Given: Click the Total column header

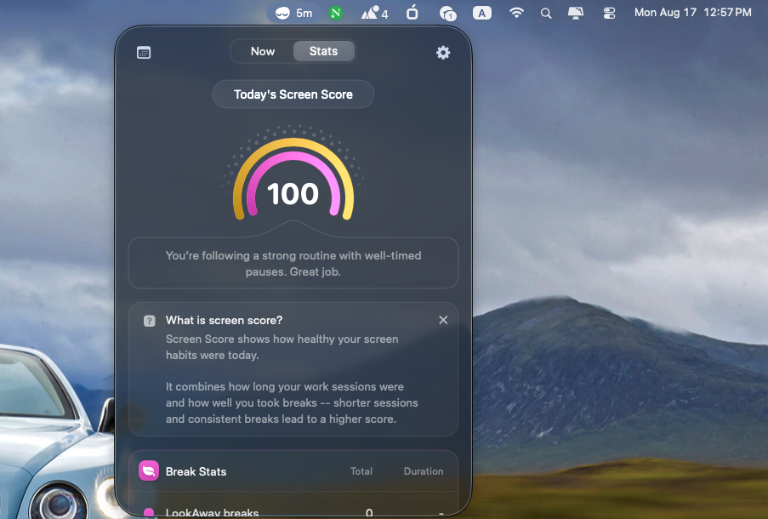Looking at the screenshot, I should 361,471.
